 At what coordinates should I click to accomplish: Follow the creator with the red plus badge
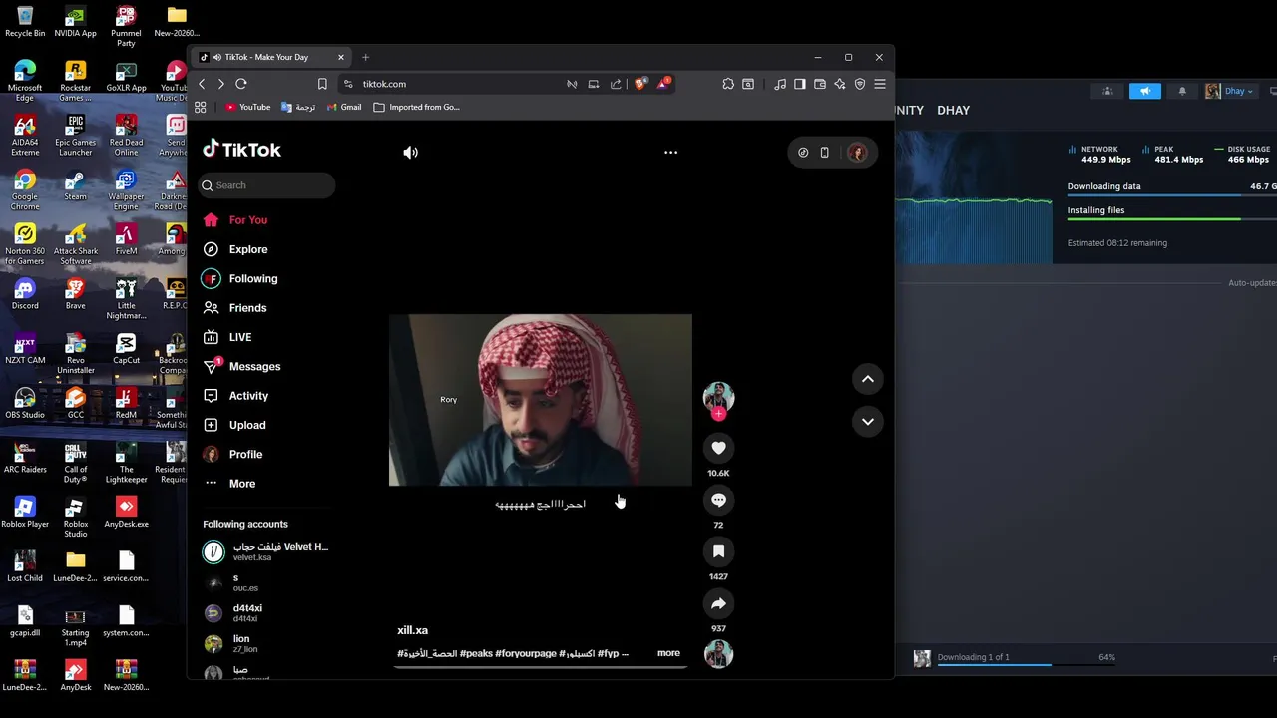[x=718, y=413]
